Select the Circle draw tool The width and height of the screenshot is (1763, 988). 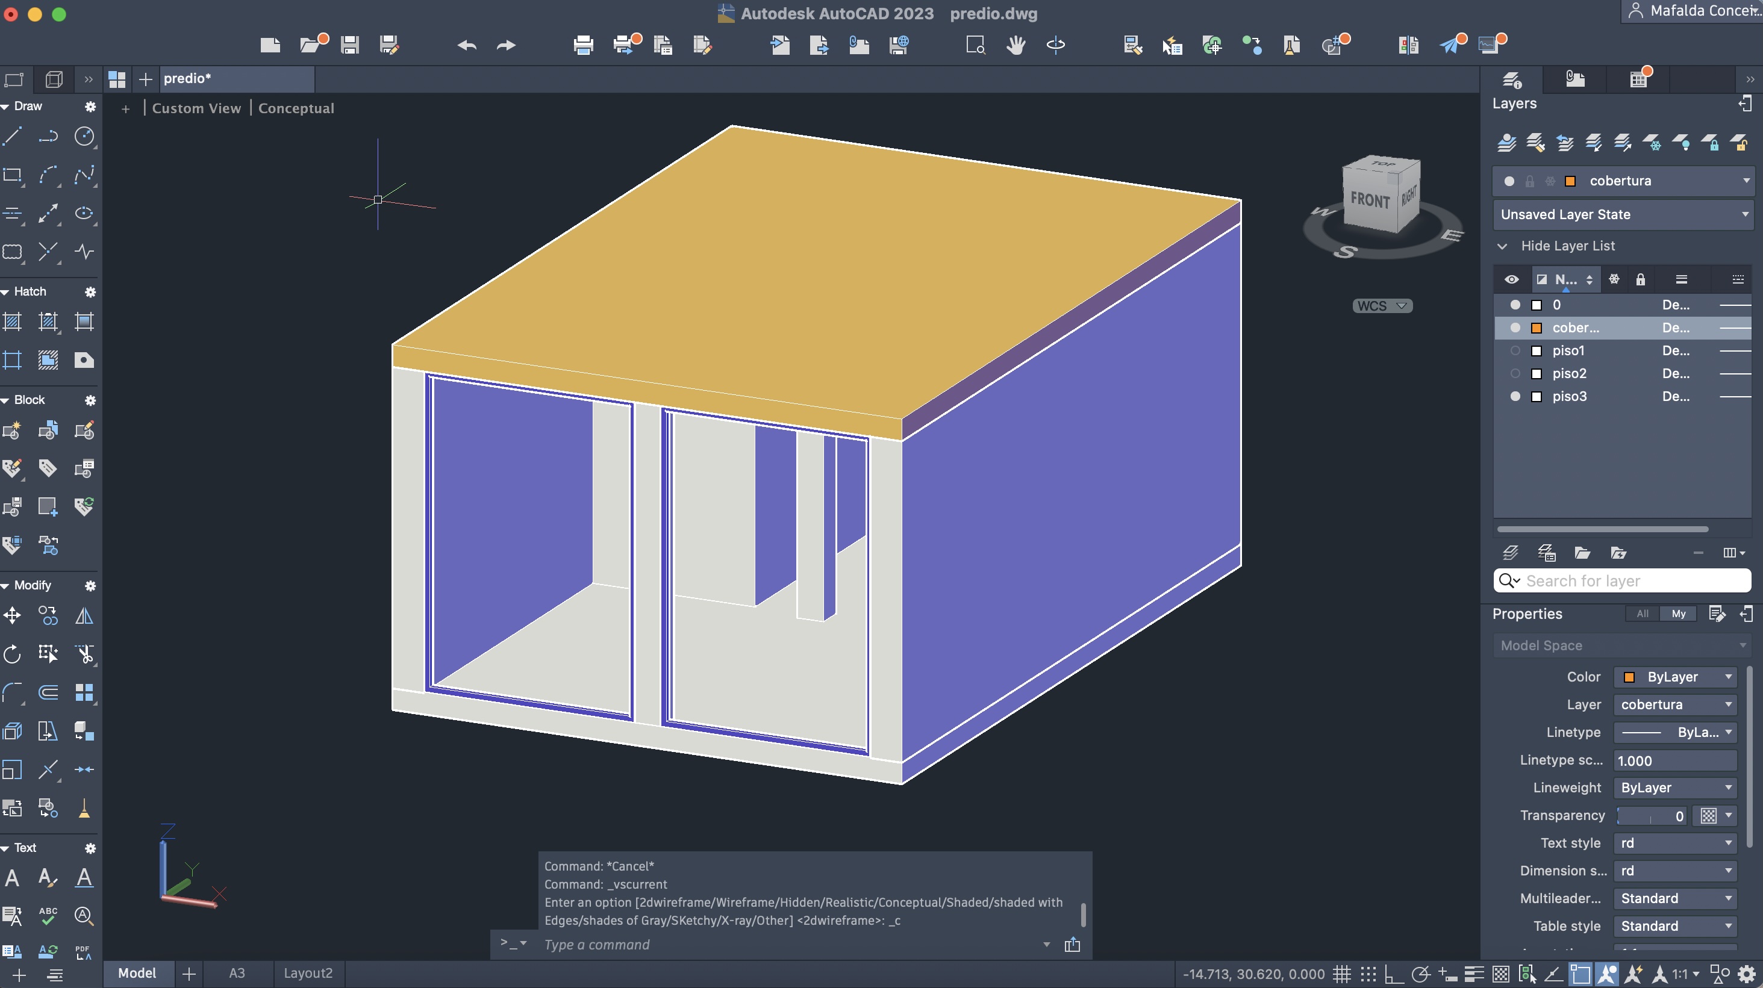(x=84, y=136)
